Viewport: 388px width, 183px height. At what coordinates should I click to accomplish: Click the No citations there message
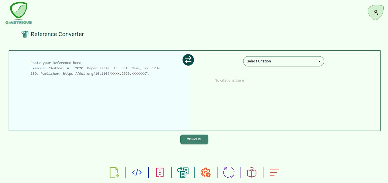[229, 80]
